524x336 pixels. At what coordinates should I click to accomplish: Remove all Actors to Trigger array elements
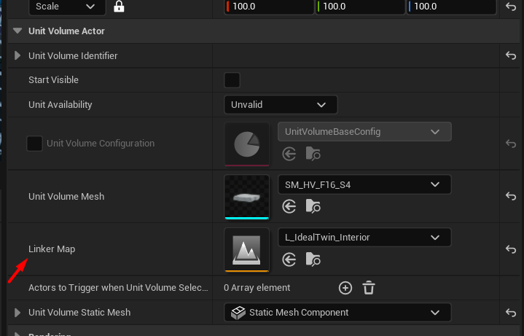pos(369,288)
